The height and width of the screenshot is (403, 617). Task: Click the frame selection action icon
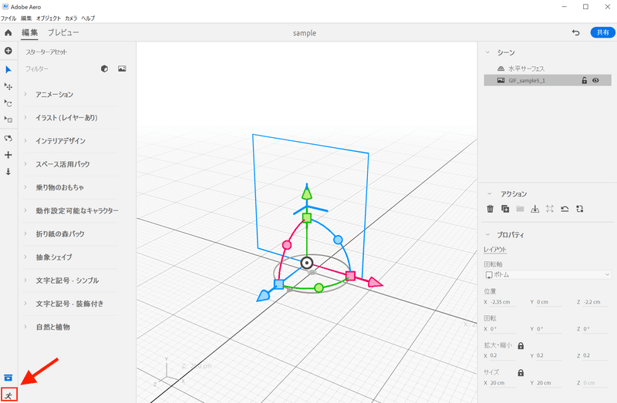click(x=550, y=209)
